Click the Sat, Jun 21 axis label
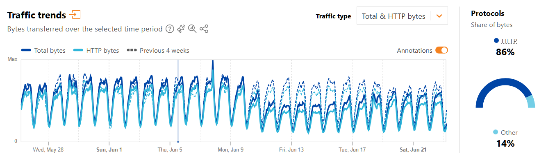The height and width of the screenshot is (163, 546). coord(413,150)
